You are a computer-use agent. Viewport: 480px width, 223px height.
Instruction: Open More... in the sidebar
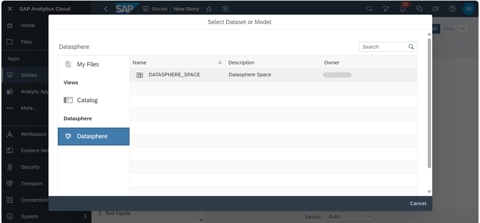(29, 108)
